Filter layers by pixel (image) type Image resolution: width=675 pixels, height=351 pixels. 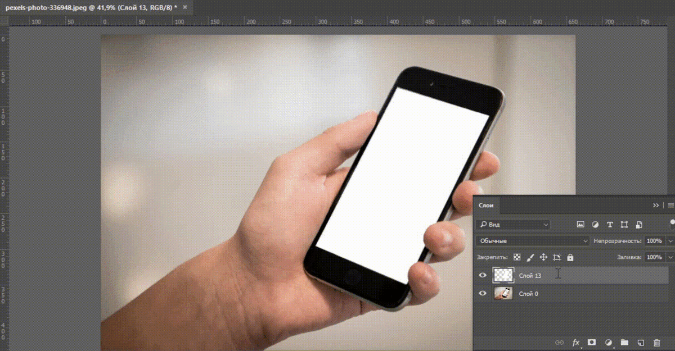(x=580, y=225)
